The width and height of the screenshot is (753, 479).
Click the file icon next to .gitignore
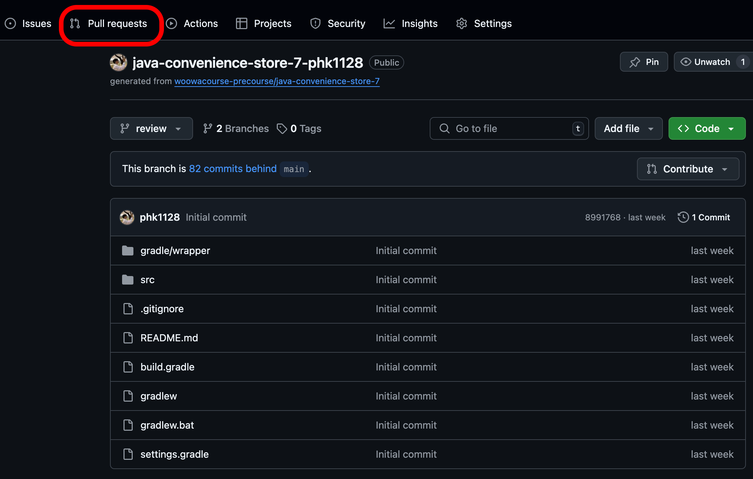[x=128, y=309]
